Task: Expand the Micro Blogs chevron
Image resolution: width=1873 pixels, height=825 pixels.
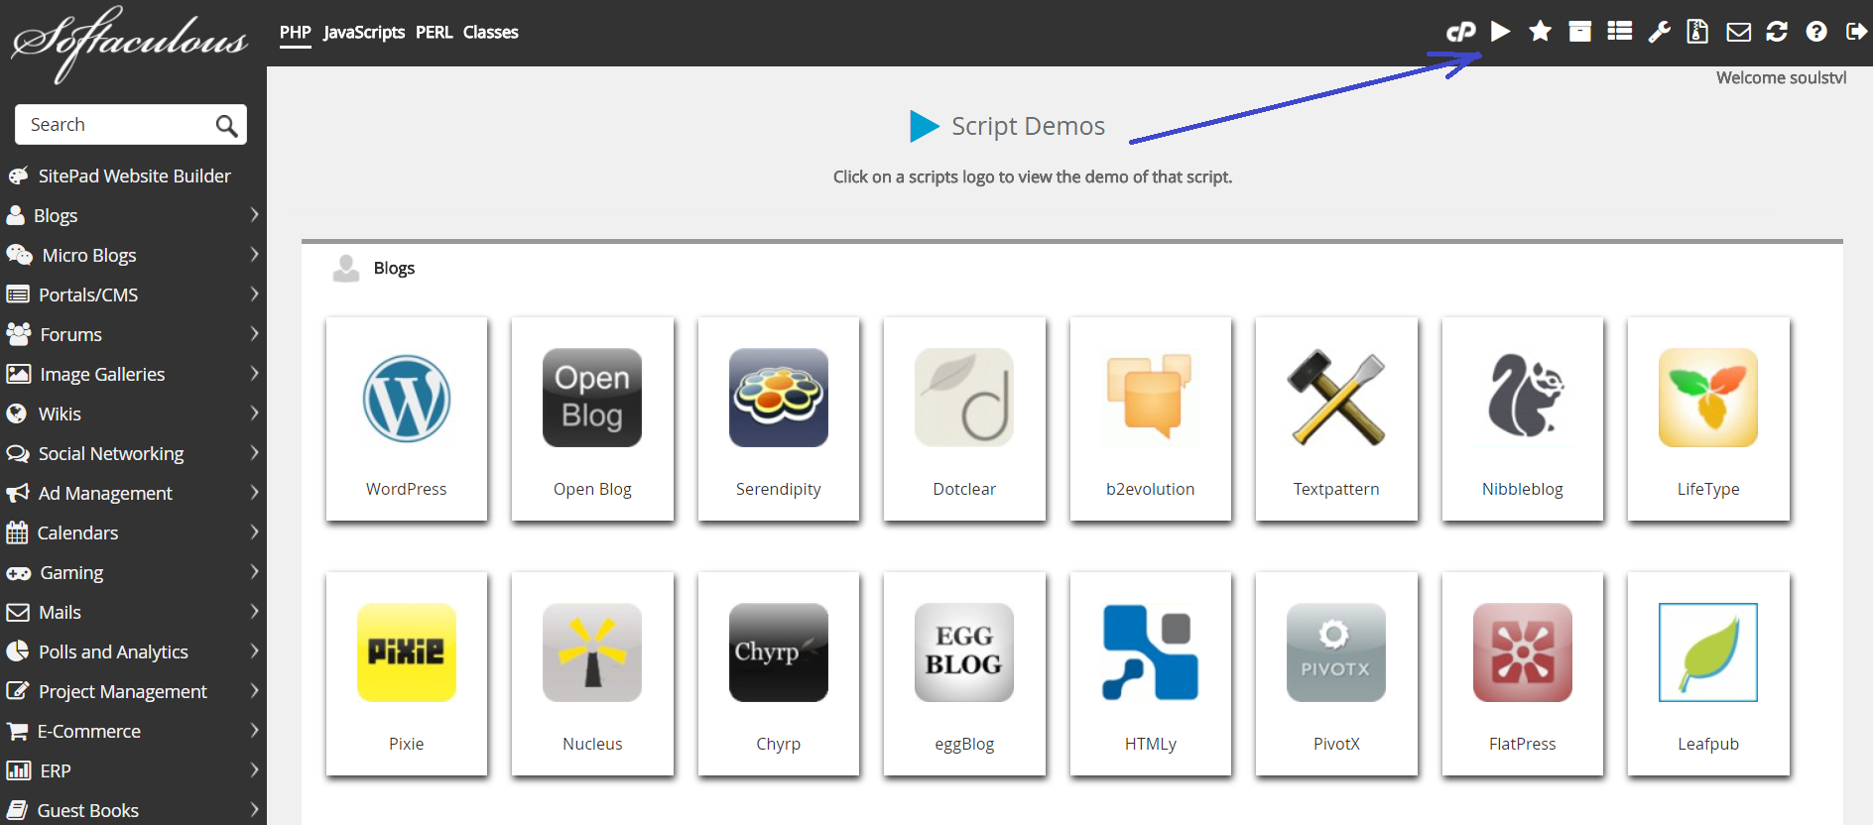Action: (x=254, y=254)
